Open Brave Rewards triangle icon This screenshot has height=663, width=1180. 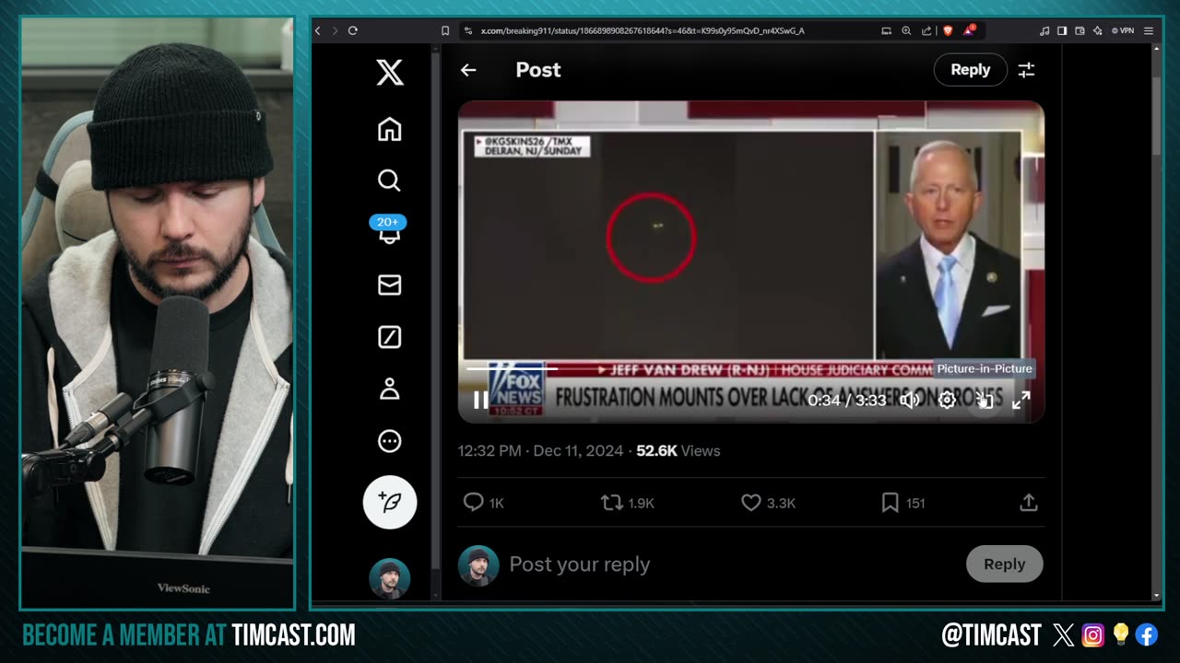coord(969,30)
